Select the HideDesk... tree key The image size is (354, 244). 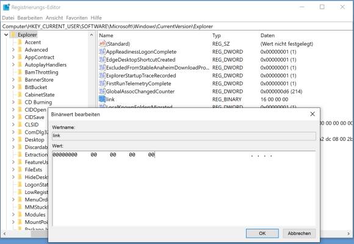coord(36,177)
